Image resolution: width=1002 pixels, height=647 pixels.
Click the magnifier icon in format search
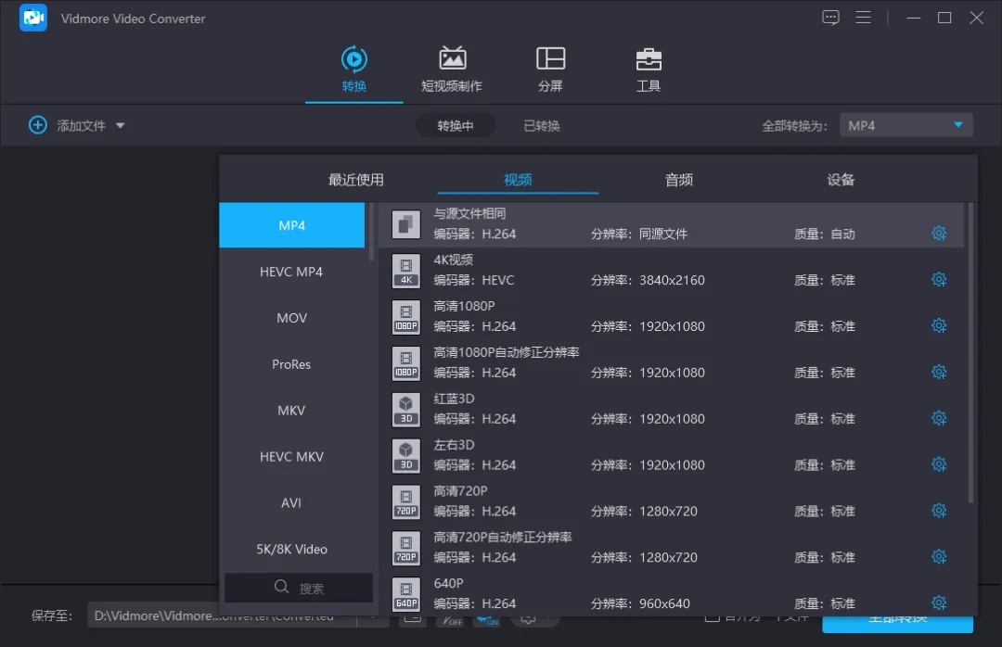[x=281, y=587]
